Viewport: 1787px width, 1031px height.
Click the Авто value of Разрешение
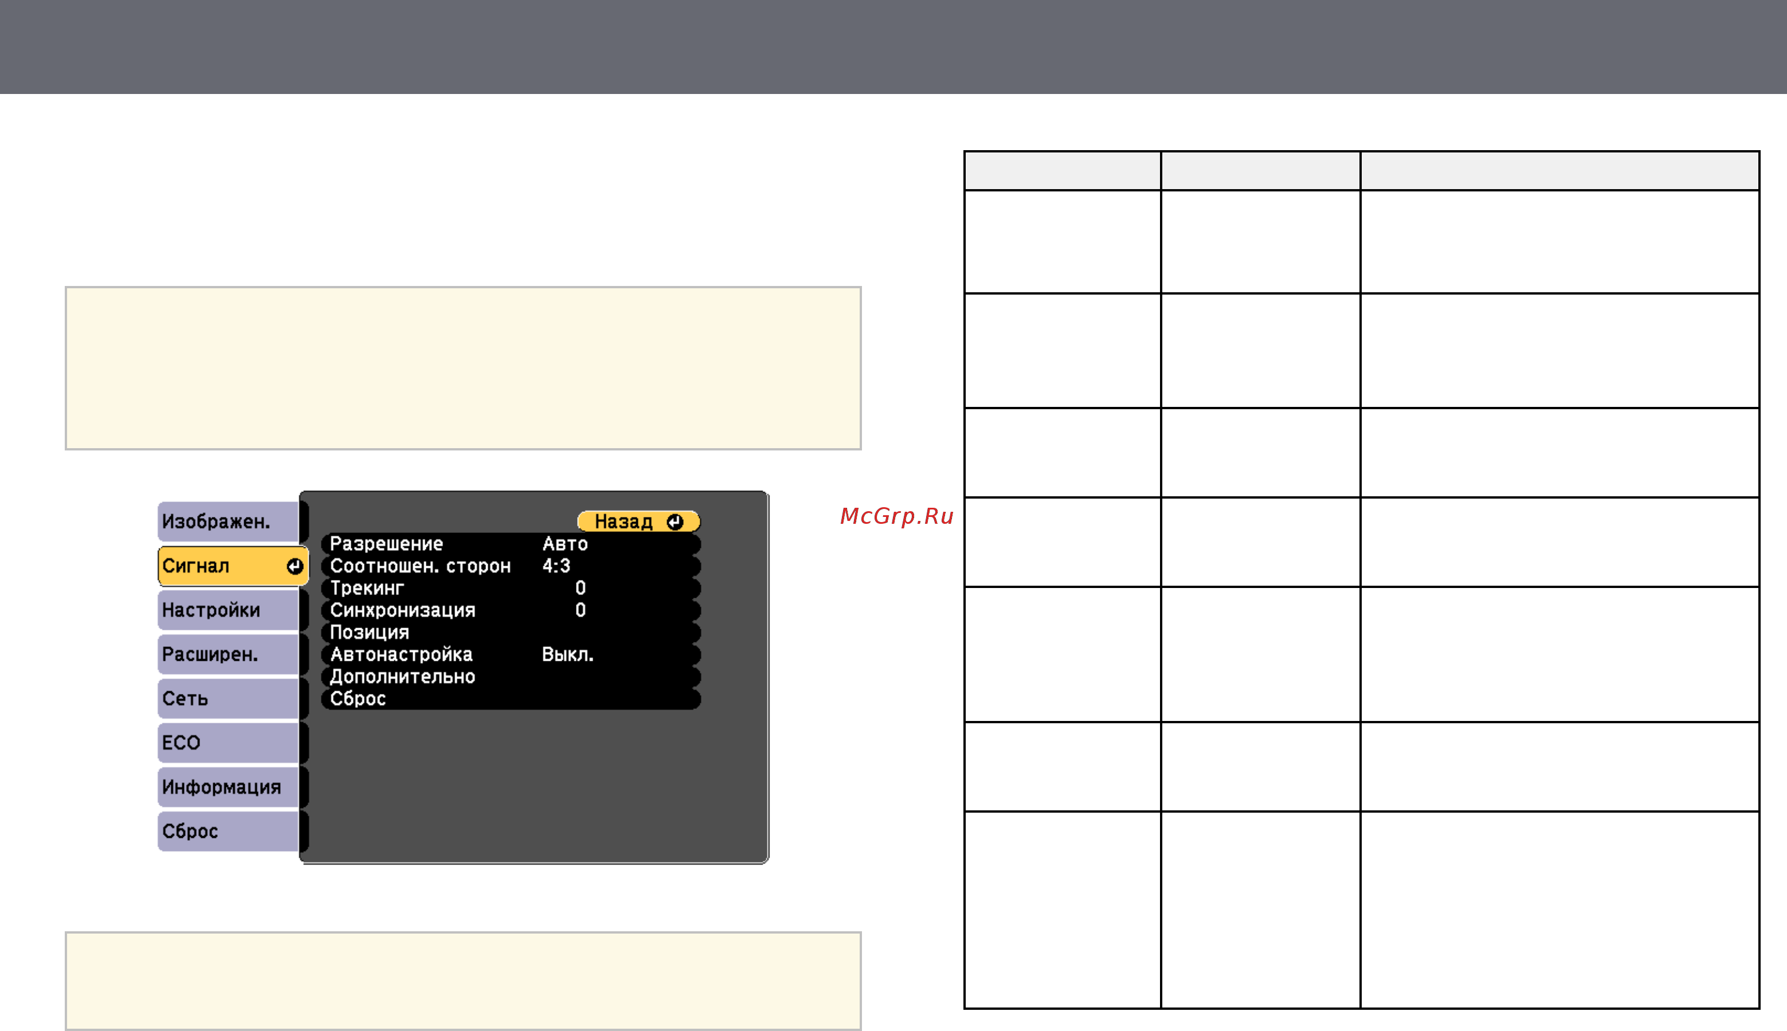click(x=565, y=544)
